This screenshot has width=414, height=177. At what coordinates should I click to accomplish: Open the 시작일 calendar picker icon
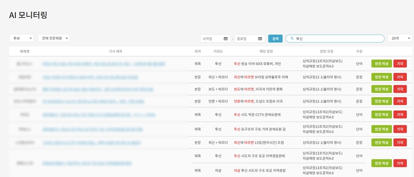point(226,39)
